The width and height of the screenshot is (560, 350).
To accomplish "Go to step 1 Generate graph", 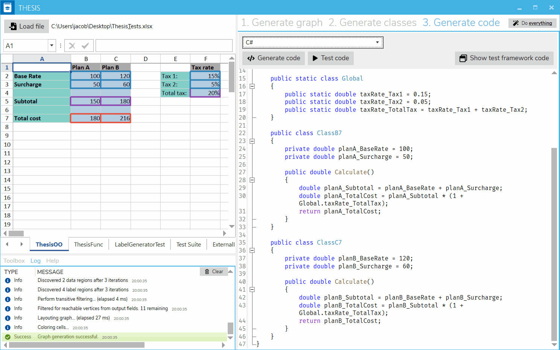I will click(282, 23).
